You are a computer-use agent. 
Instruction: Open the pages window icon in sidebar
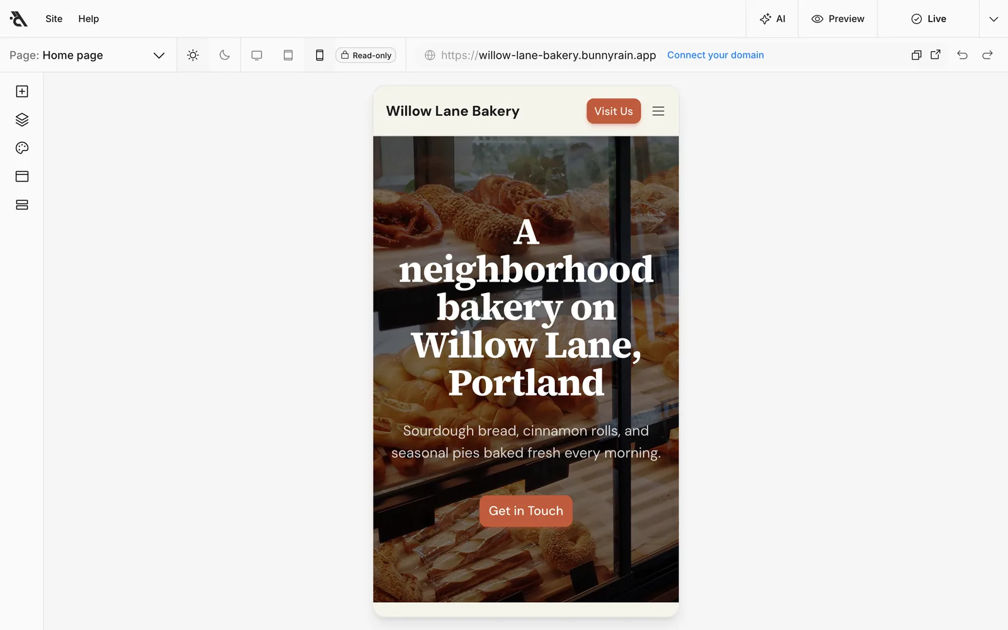click(22, 176)
